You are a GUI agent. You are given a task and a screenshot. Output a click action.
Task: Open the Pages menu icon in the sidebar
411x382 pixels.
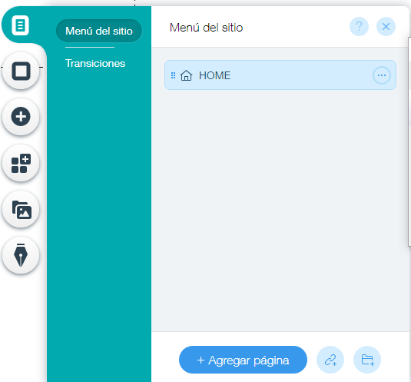20,25
